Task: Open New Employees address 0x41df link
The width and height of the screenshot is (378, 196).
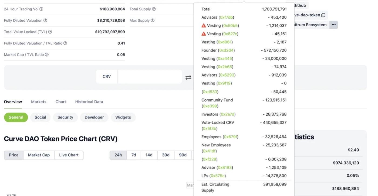Action: pyautogui.click(x=209, y=151)
